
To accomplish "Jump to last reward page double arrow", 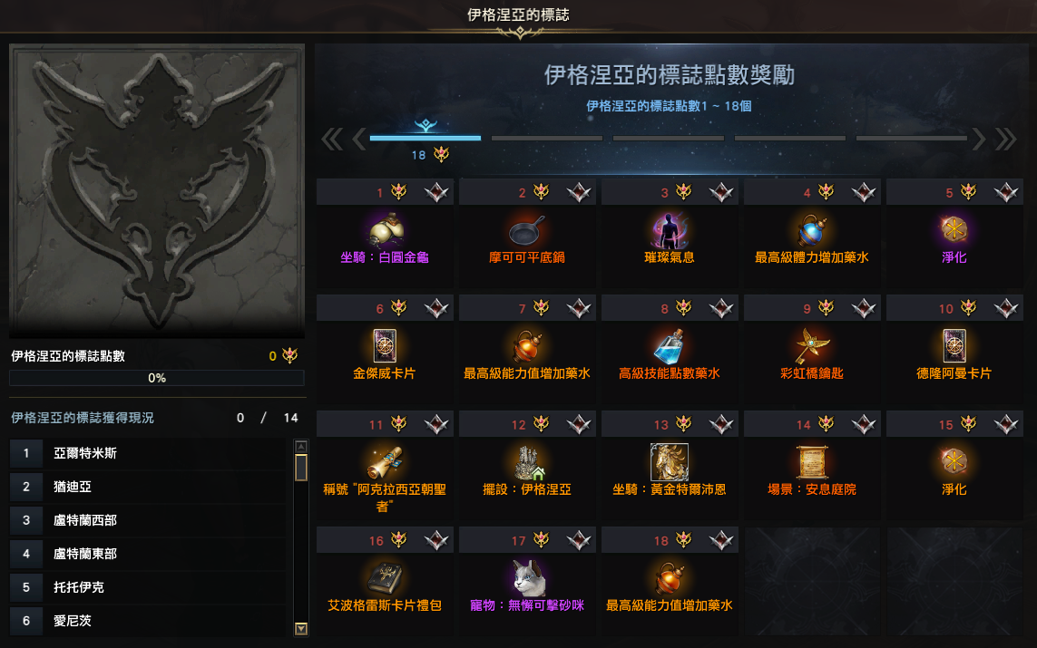I will [x=1006, y=139].
